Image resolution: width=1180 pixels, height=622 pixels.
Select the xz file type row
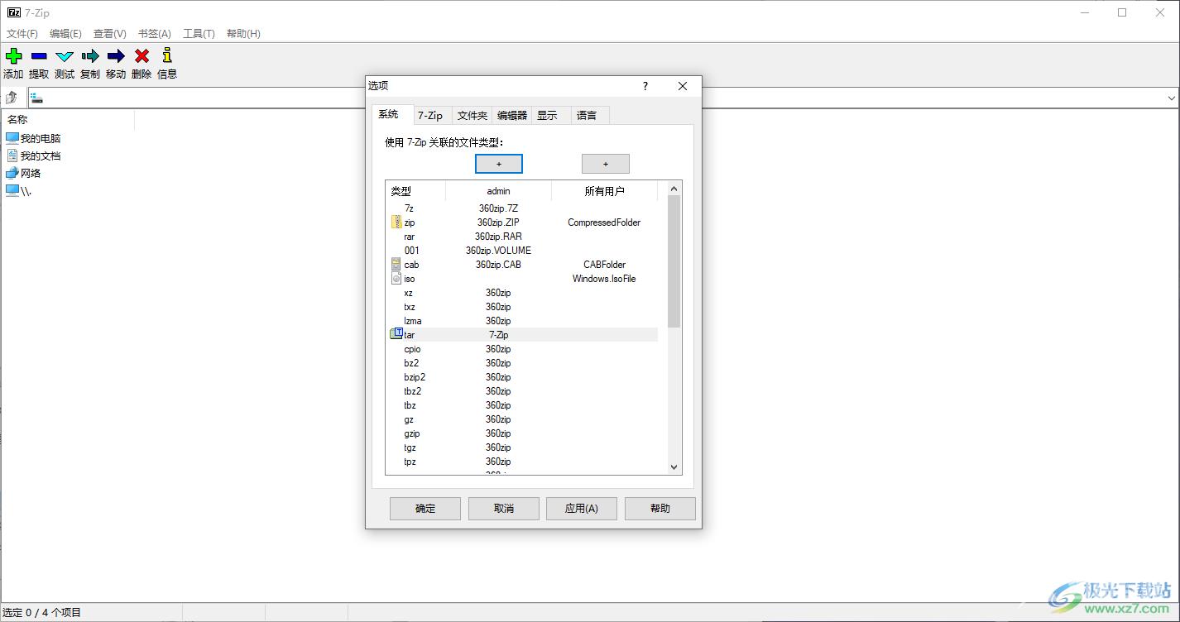[523, 293]
